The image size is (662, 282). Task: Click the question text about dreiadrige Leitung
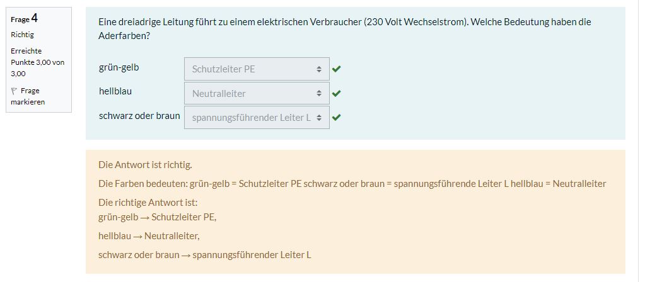[344, 29]
